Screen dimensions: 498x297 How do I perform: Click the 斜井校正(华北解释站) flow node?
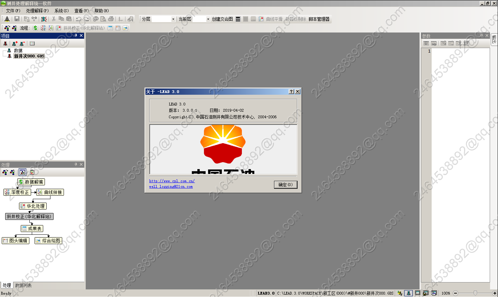click(29, 216)
